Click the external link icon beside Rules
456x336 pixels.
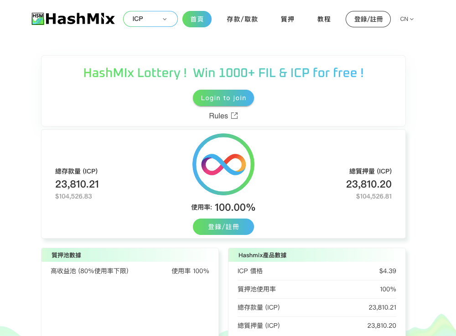pos(234,116)
